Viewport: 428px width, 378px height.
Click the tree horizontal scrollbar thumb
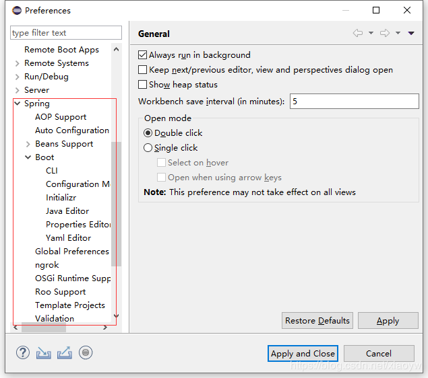click(x=44, y=328)
